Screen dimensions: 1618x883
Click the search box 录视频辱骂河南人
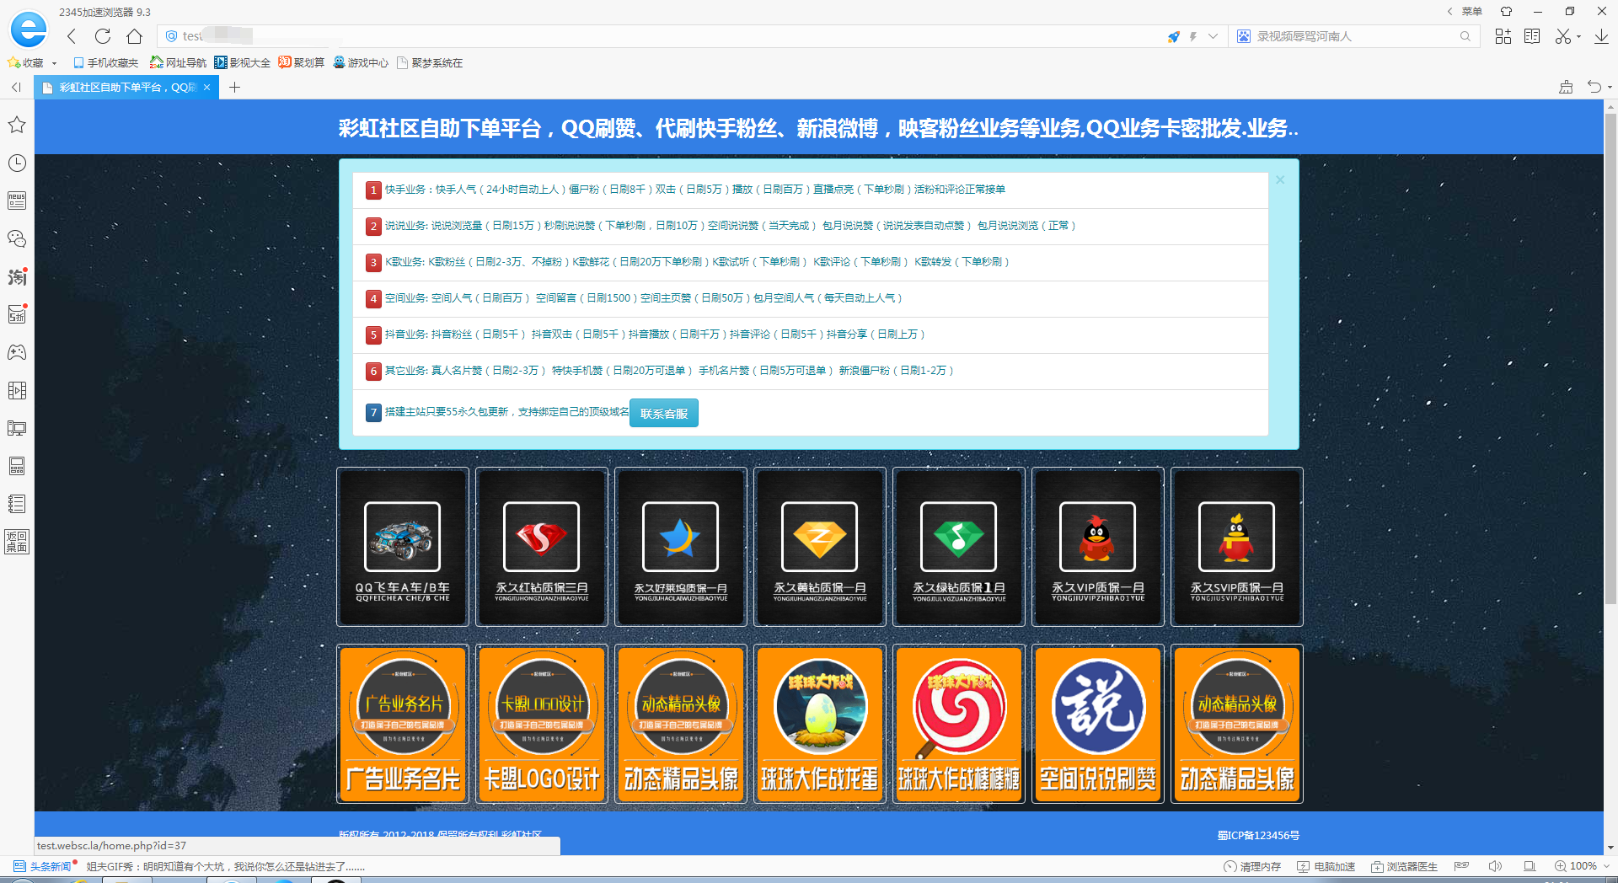tap(1353, 36)
